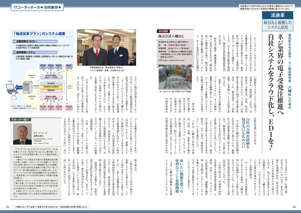Click the 仕入先A box
Image resolution: width=301 pixels, height=213 pixels.
pyautogui.click(x=43, y=107)
